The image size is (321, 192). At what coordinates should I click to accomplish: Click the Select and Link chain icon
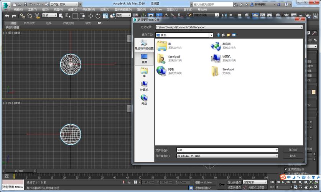click(x=22, y=16)
